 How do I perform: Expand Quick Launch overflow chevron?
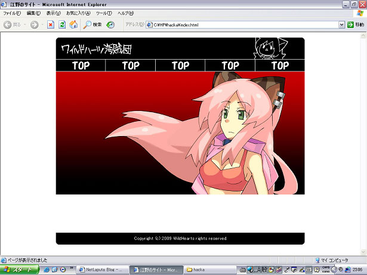[72, 268]
